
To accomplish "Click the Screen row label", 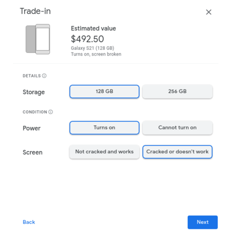I will click(33, 152).
